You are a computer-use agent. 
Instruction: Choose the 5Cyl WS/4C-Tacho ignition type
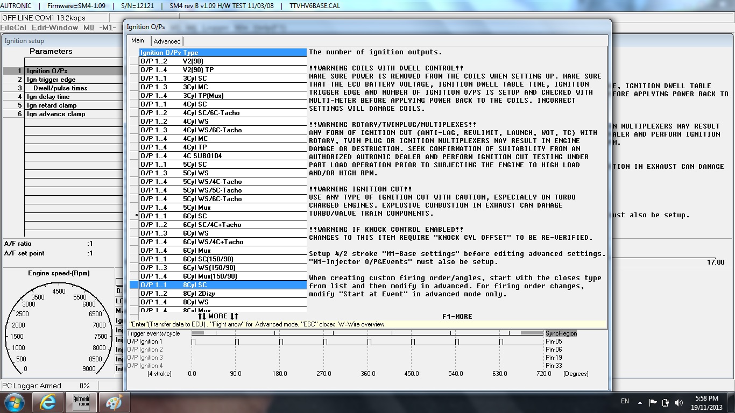coord(223,182)
